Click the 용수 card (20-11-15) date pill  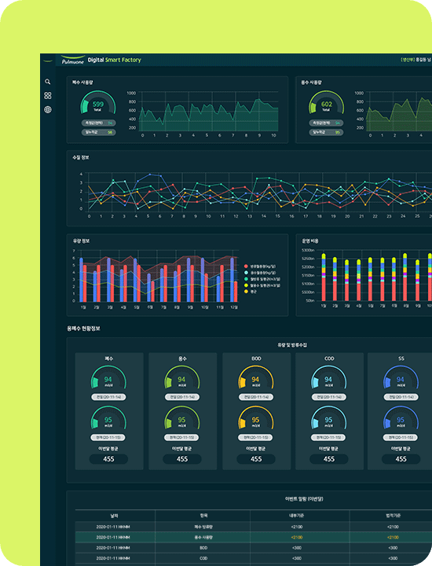(181, 438)
